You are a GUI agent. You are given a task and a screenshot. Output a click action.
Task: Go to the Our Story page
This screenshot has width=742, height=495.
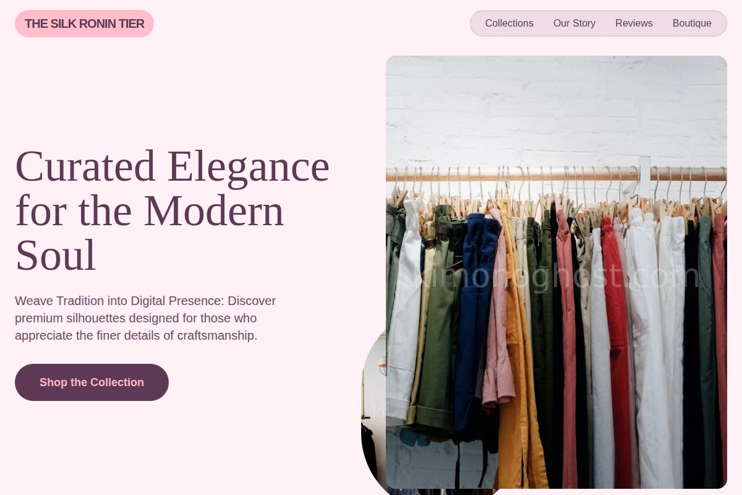574,24
